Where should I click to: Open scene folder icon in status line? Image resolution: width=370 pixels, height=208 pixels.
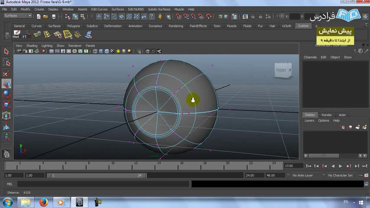[45, 16]
